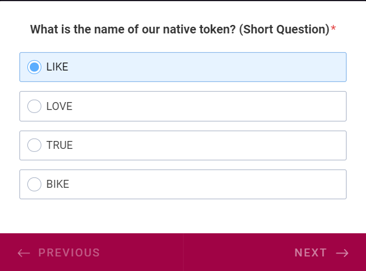
Task: Select the LIKE radio button circle
Action: click(x=35, y=67)
